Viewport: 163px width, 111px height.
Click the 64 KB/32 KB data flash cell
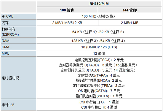99,32
